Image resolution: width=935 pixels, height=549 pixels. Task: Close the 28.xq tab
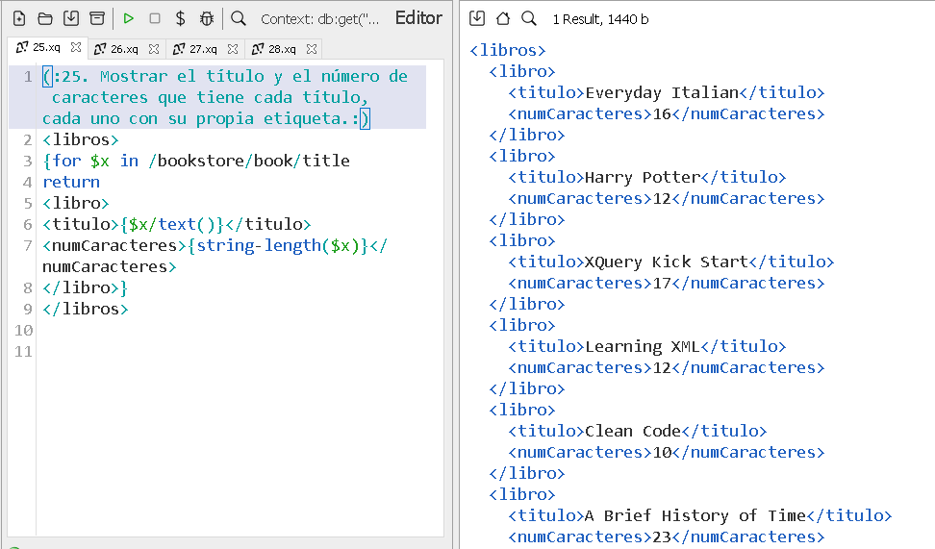pyautogui.click(x=313, y=49)
